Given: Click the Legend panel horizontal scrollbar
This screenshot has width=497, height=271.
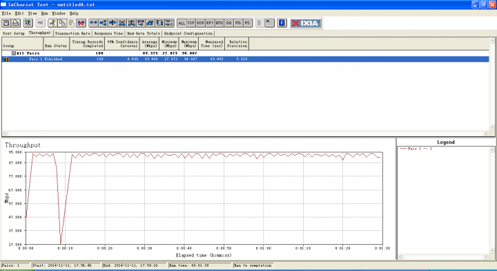Looking at the screenshot, I should tap(443, 256).
